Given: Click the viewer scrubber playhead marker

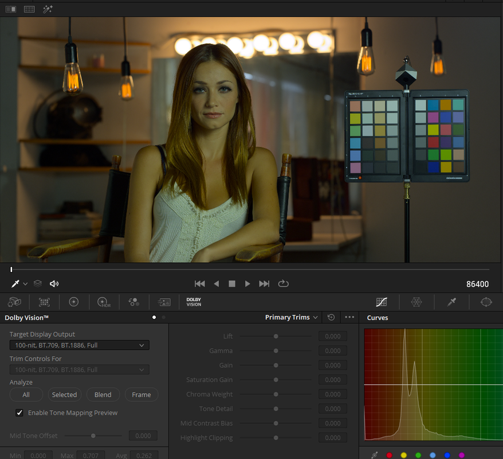Looking at the screenshot, I should (x=11, y=270).
